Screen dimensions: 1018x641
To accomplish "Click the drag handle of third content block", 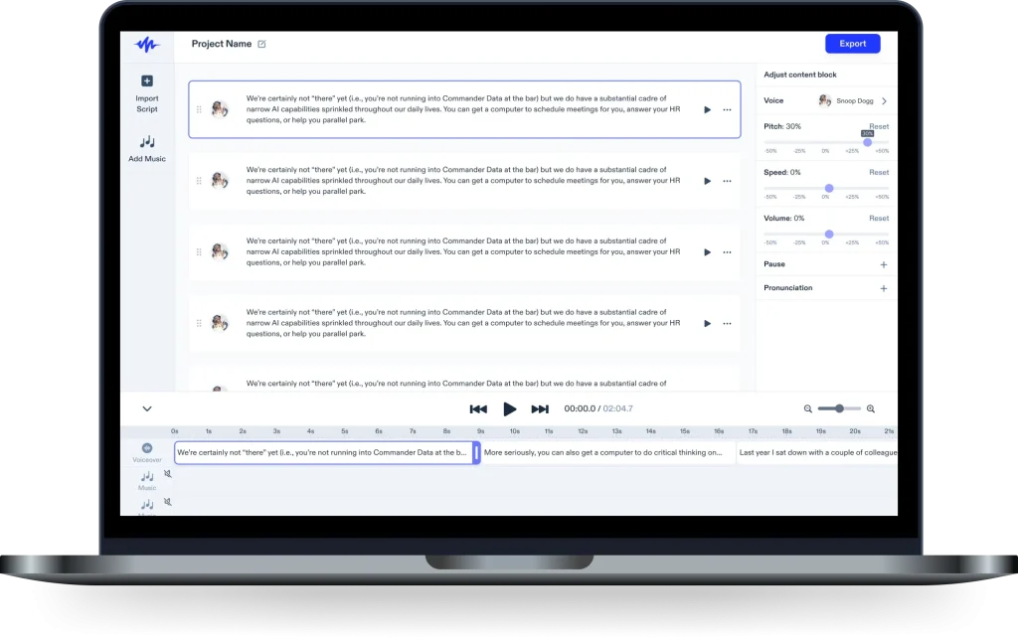I will tap(199, 252).
